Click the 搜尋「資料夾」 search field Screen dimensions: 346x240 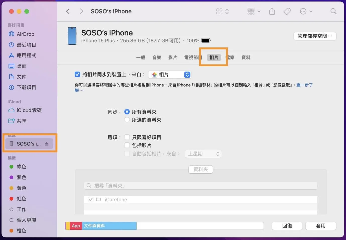[201, 186]
